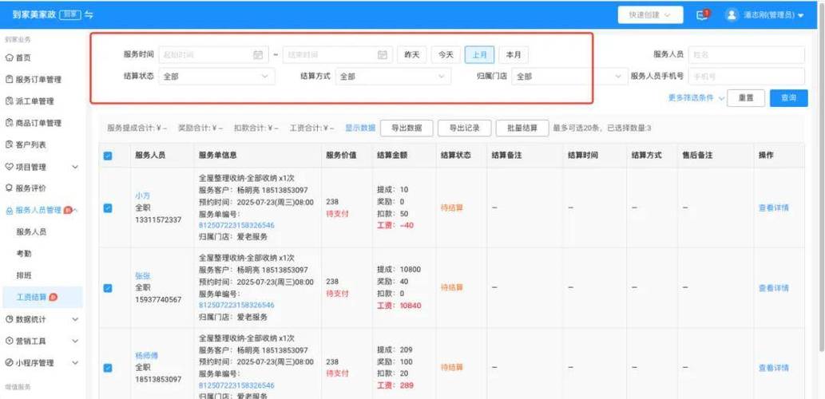Click the user avatar icon in header

732,14
